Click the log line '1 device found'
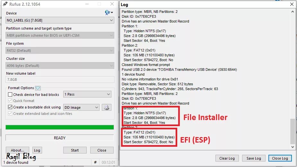Viewport: 297px width, 167px height. click(x=133, y=74)
